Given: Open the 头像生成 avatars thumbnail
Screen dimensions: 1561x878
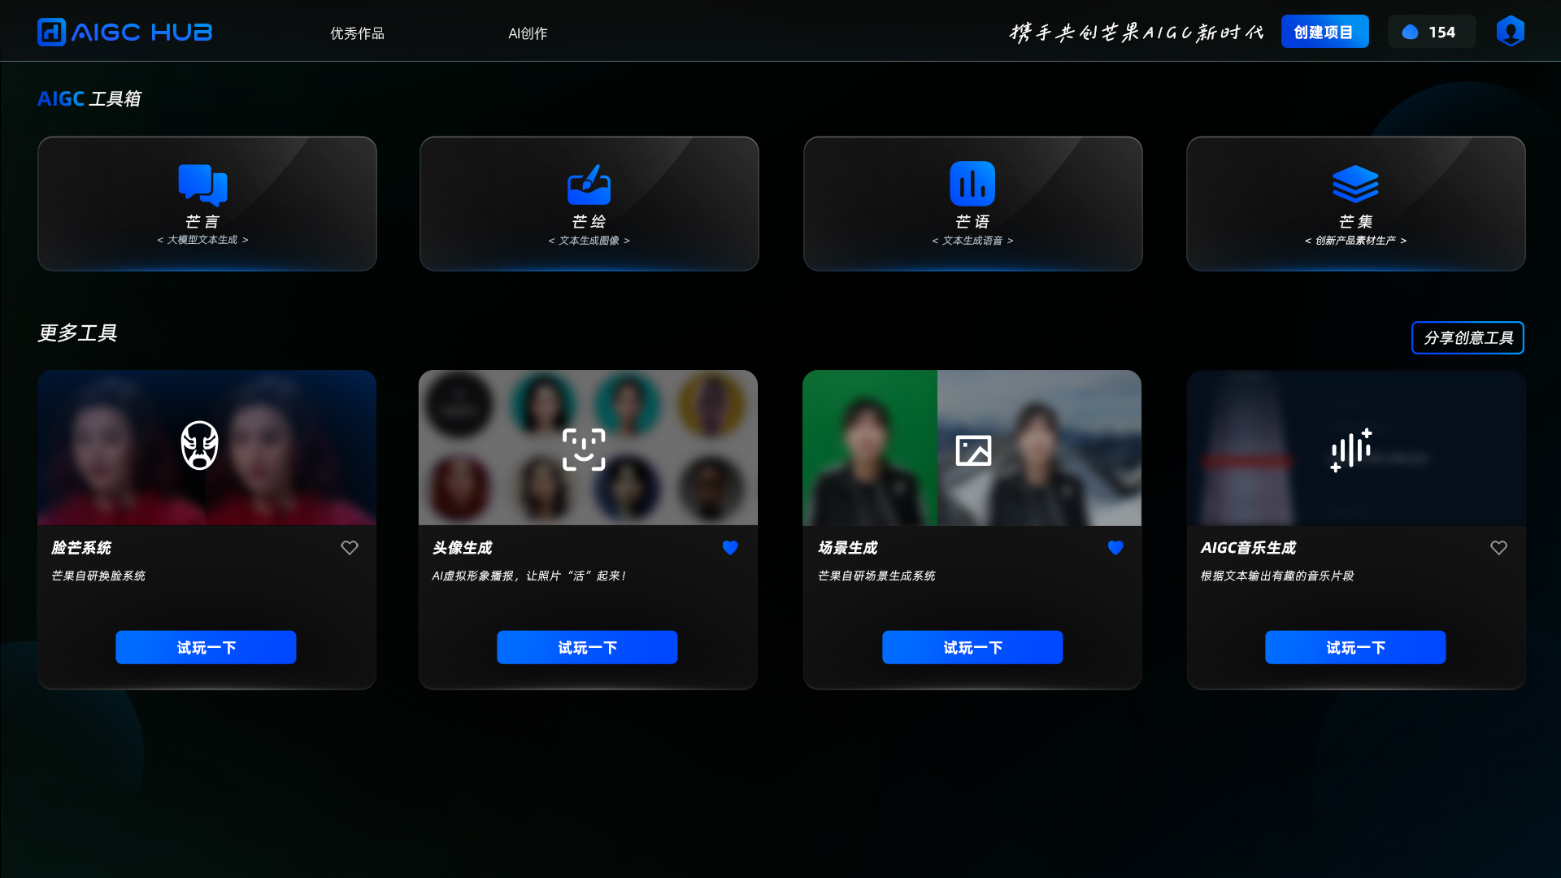Looking at the screenshot, I should pyautogui.click(x=588, y=448).
